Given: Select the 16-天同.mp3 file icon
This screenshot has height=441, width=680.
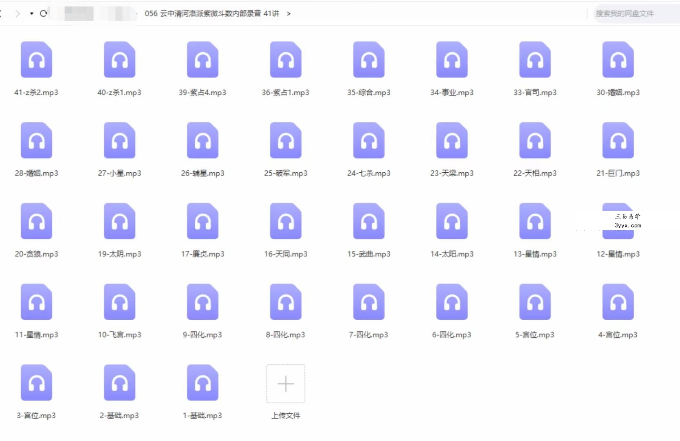Looking at the screenshot, I should [286, 221].
